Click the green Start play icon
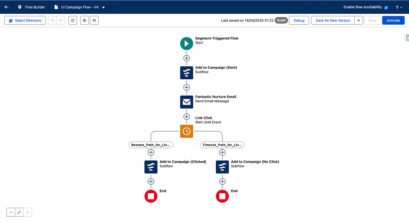The height and width of the screenshot is (223, 409). coord(186,44)
